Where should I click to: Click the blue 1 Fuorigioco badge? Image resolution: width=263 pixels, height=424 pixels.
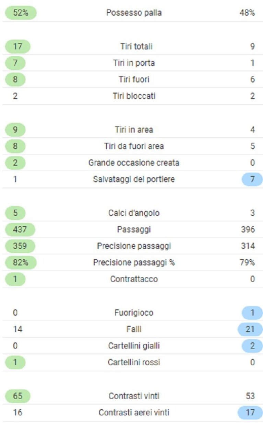(252, 313)
